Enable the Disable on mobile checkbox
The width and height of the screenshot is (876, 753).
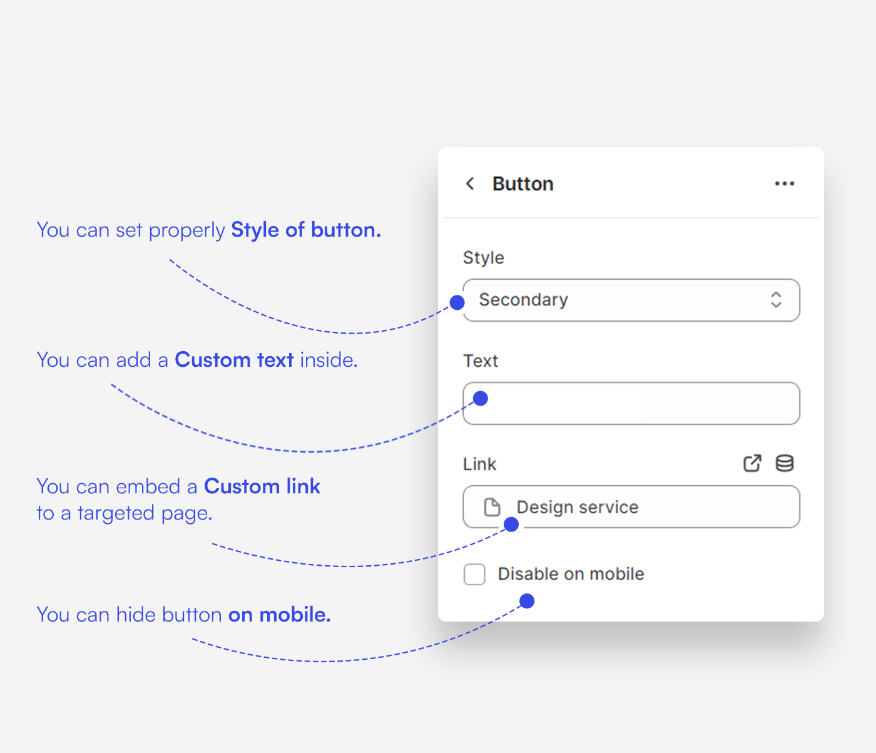(474, 574)
